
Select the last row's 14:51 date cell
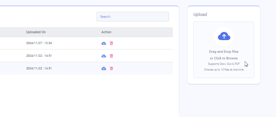pyautogui.click(x=39, y=68)
